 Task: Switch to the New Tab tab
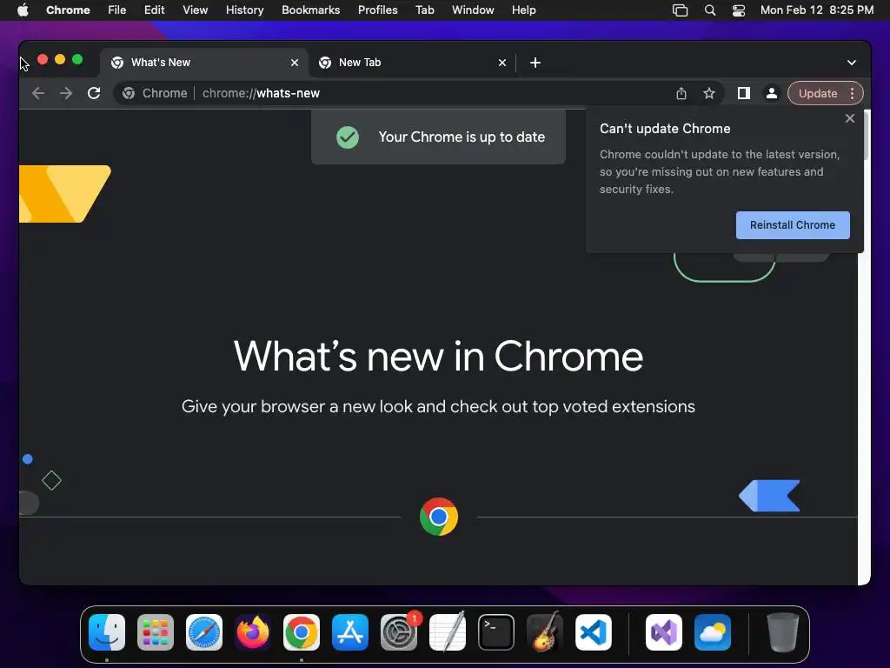[412, 63]
